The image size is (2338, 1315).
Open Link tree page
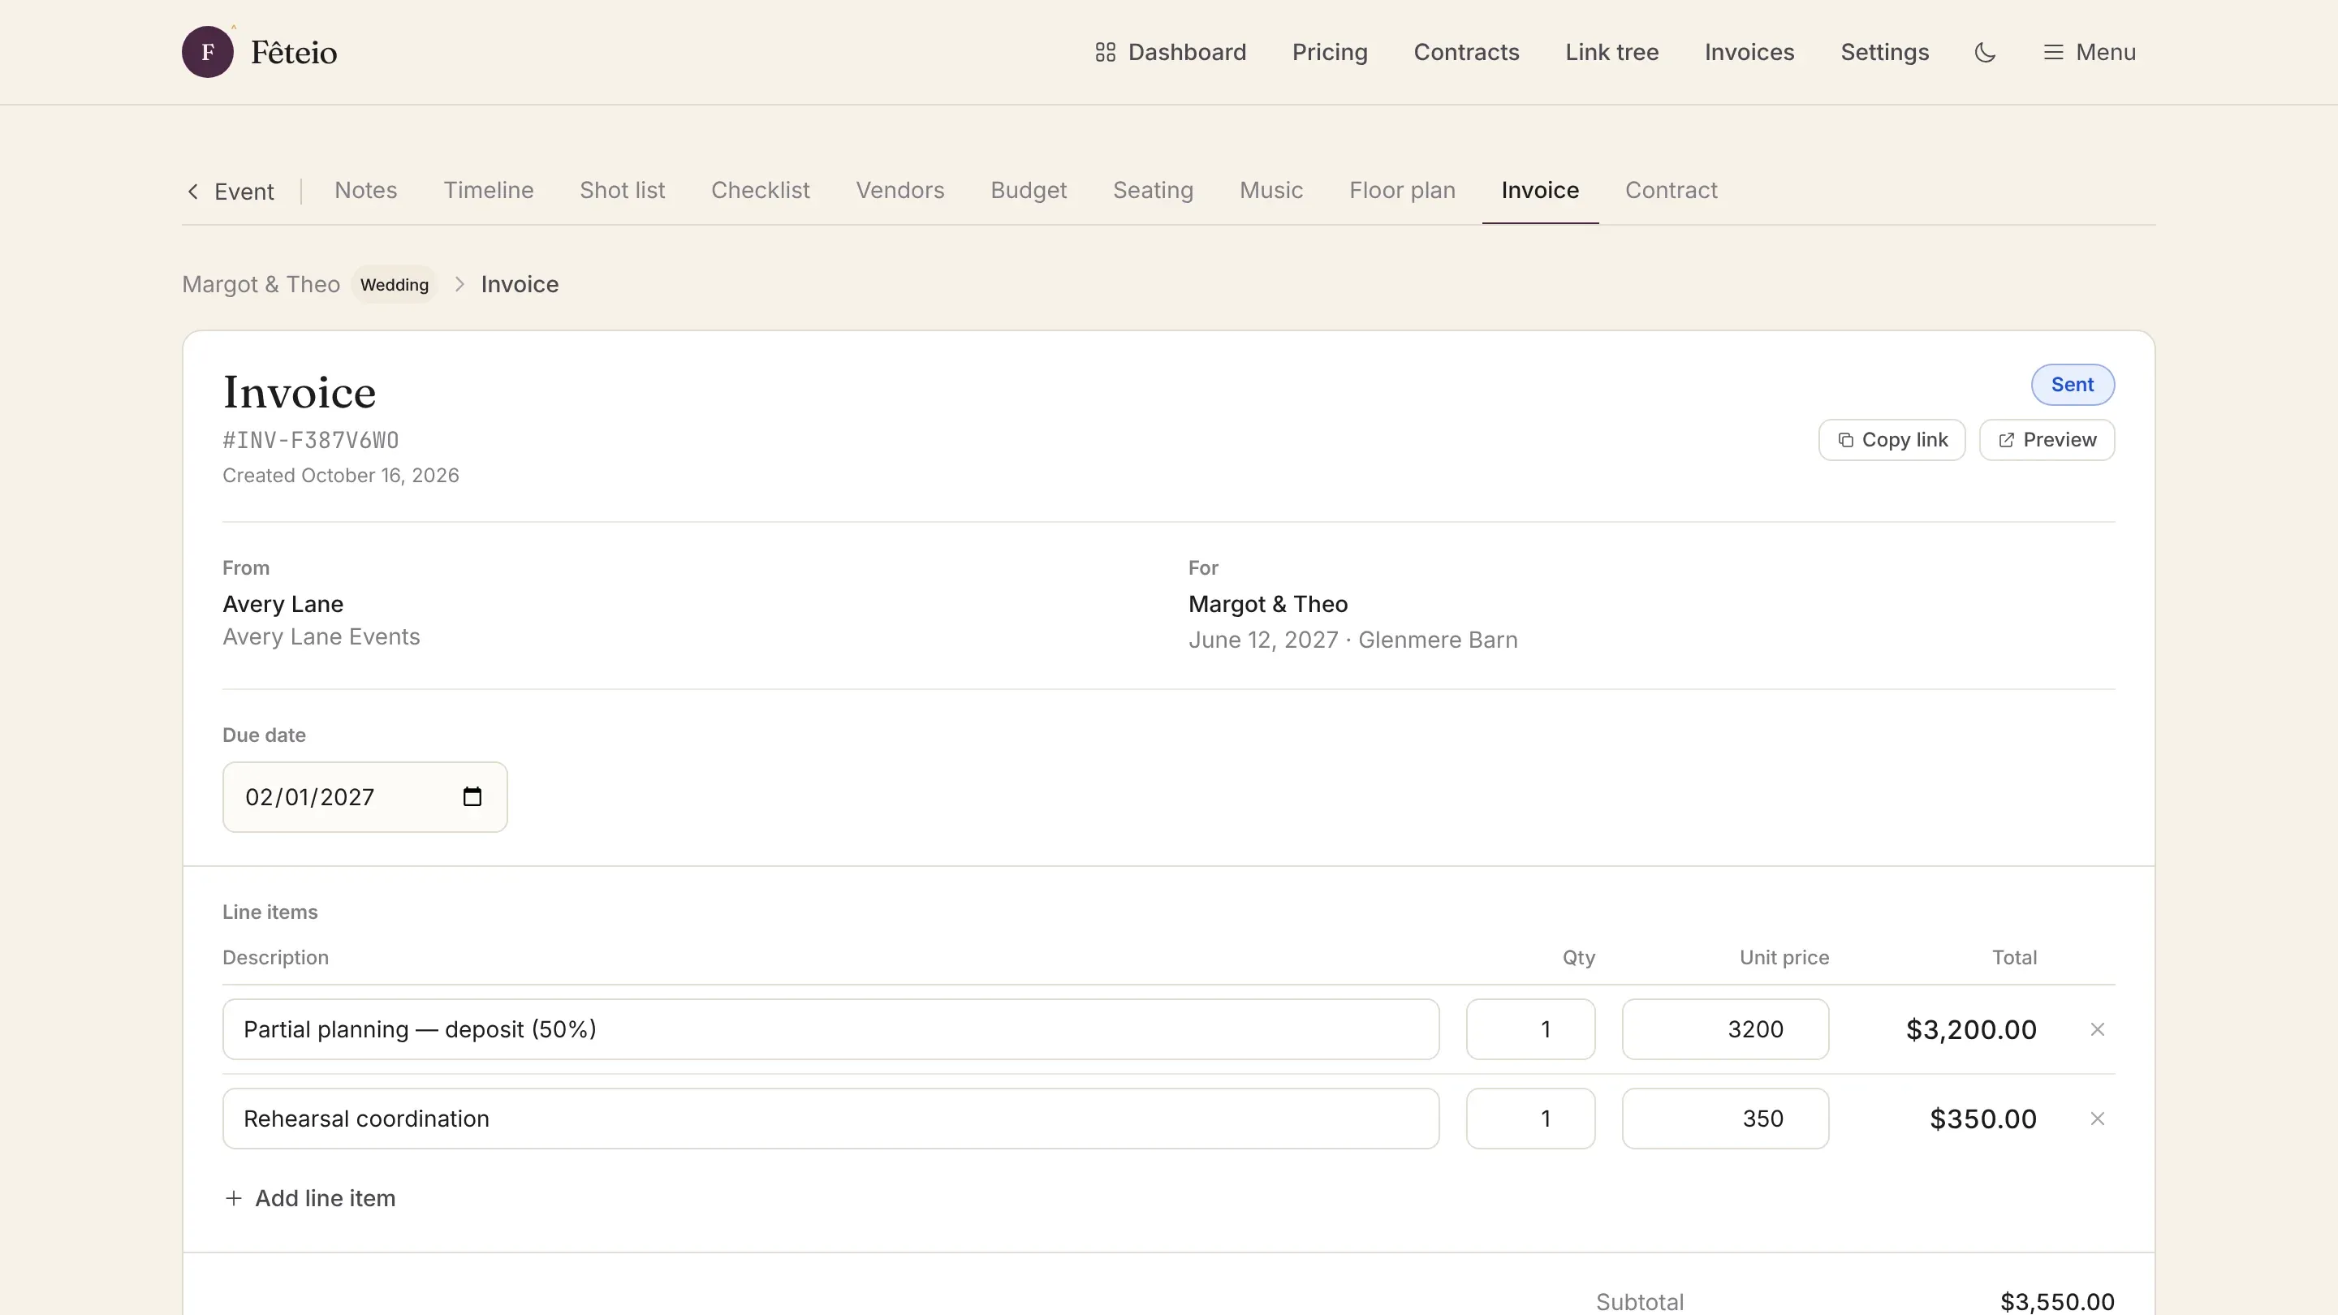(x=1611, y=53)
